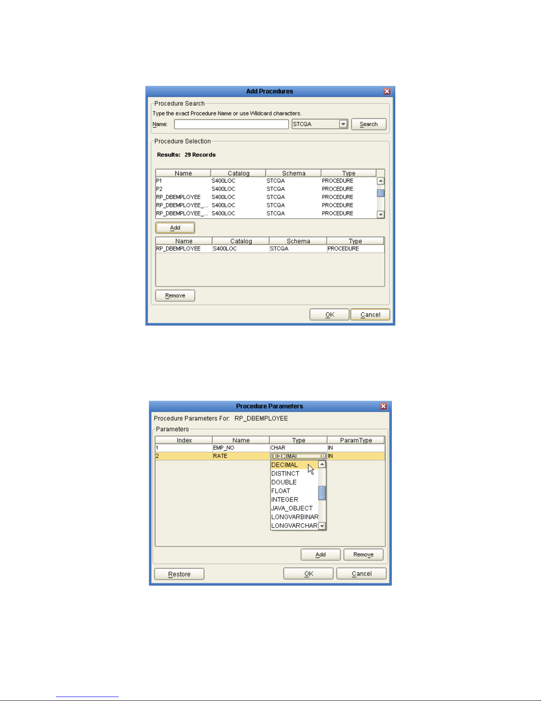Click the CHAR type cell
Image resolution: width=541 pixels, height=701 pixels.
(298, 448)
